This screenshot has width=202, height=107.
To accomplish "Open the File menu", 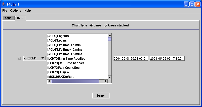I will pyautogui.click(x=5, y=11).
